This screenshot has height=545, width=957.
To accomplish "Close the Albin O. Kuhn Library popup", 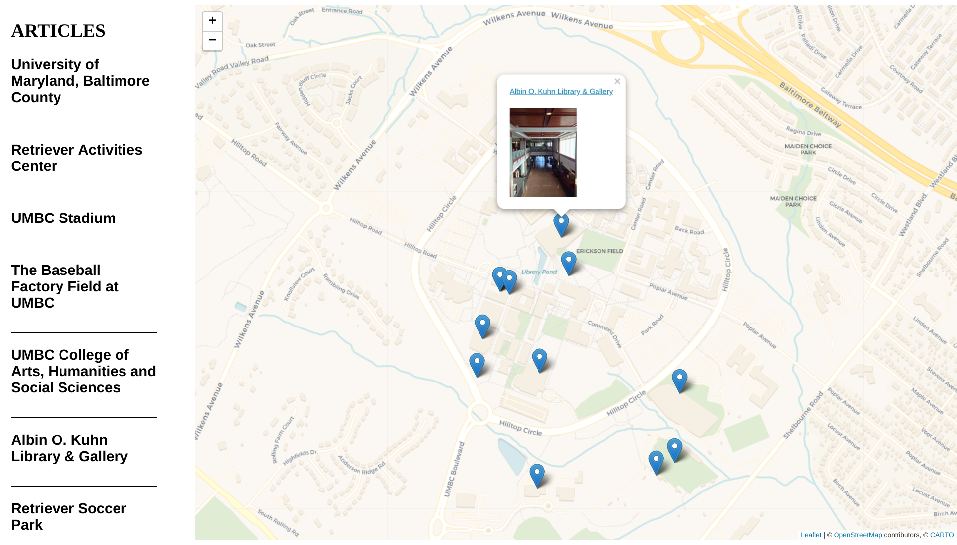I will click(617, 81).
